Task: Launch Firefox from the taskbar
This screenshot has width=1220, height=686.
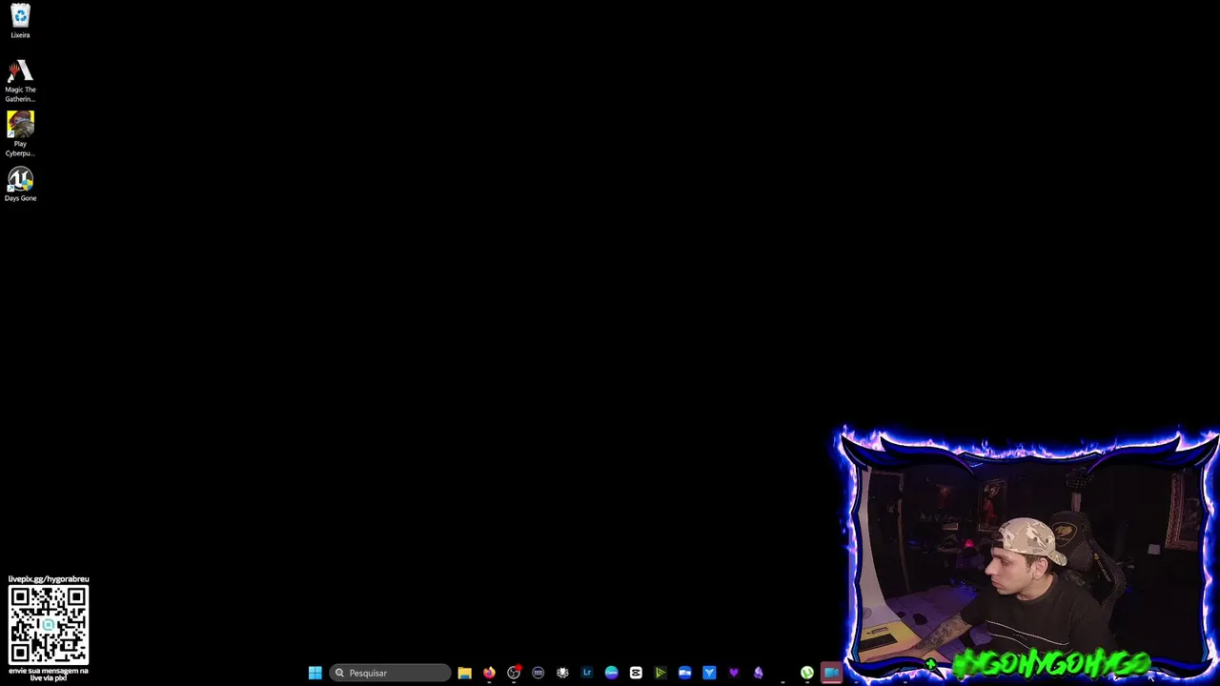Action: (489, 673)
